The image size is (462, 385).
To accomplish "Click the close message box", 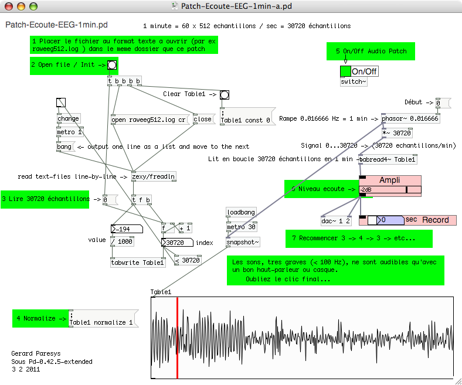I will (x=204, y=119).
